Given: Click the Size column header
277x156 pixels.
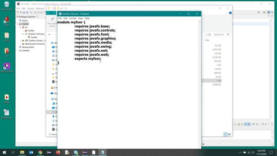Looking at the screenshot, I should point(207,40).
